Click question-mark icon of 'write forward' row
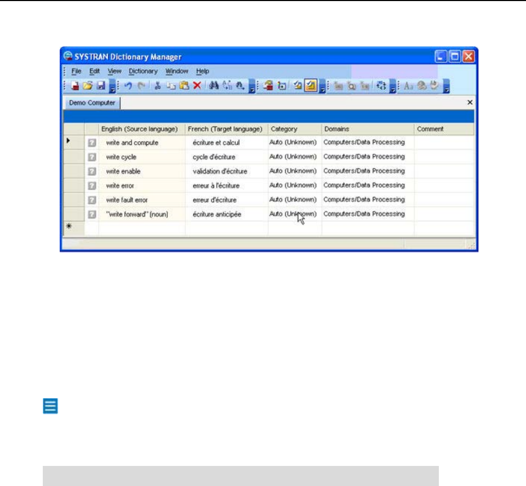The width and height of the screenshot is (526, 486). click(x=92, y=214)
